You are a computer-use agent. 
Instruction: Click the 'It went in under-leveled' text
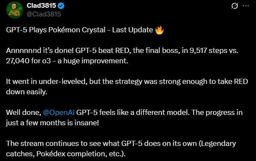pyautogui.click(x=47, y=81)
